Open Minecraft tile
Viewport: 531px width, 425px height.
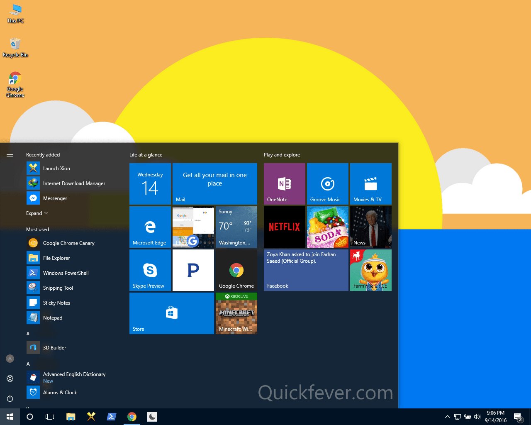(236, 313)
